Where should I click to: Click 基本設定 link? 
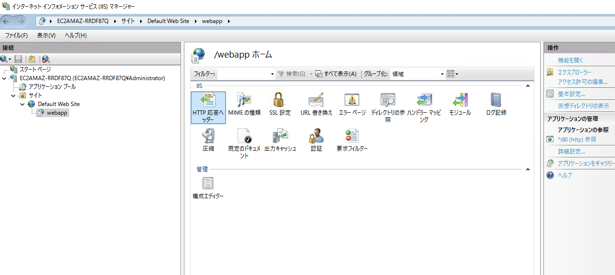(x=571, y=94)
